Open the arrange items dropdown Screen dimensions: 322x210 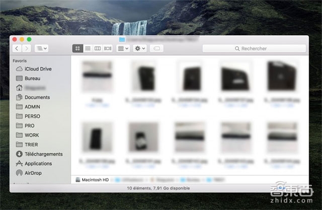123,49
